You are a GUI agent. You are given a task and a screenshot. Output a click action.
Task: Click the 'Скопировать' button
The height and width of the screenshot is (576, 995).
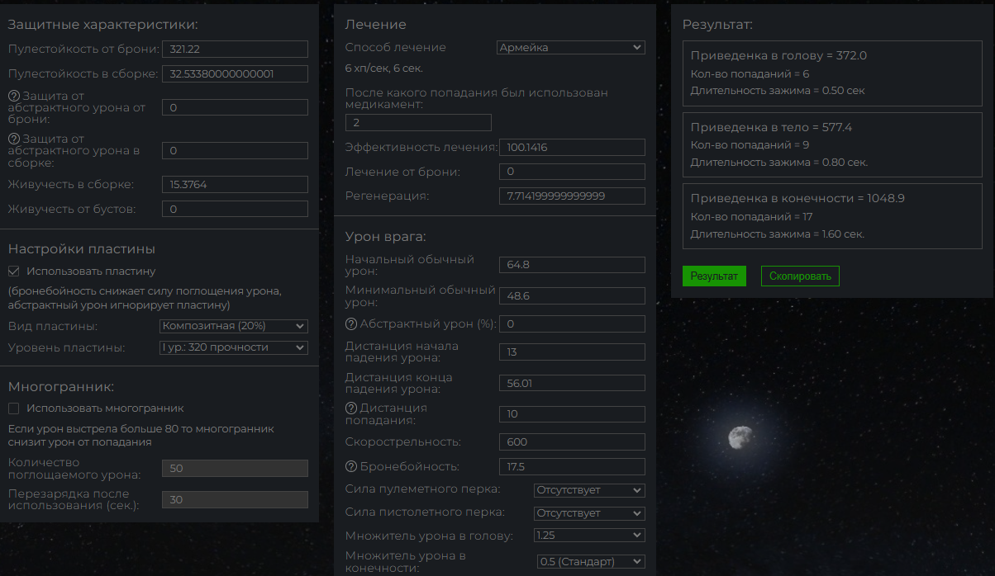tap(799, 276)
